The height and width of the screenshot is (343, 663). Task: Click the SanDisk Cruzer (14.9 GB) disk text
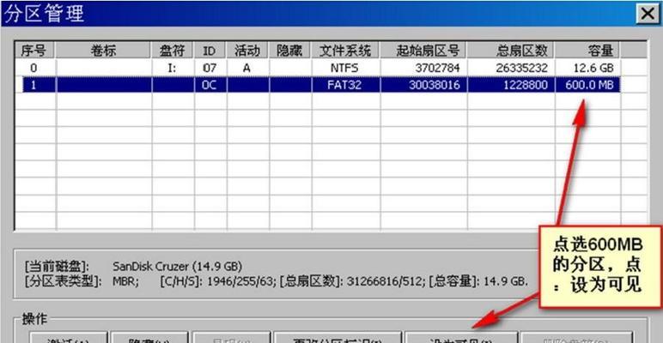pos(178,267)
